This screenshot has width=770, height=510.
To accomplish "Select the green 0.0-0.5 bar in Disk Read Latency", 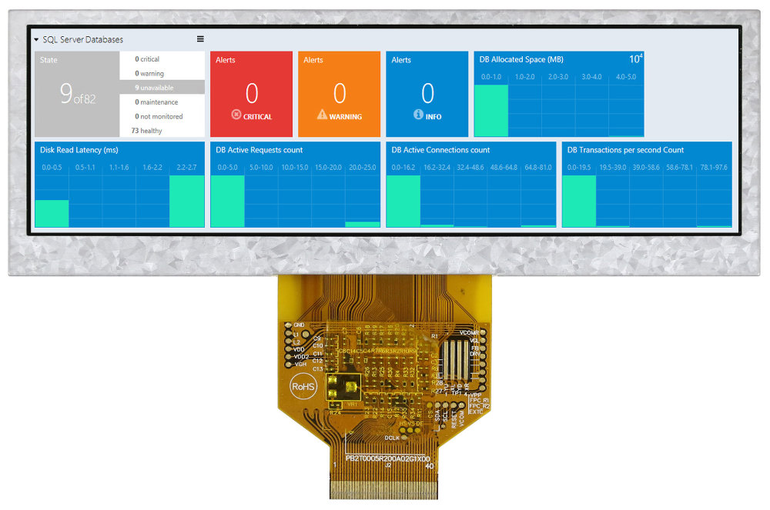I will click(x=52, y=213).
